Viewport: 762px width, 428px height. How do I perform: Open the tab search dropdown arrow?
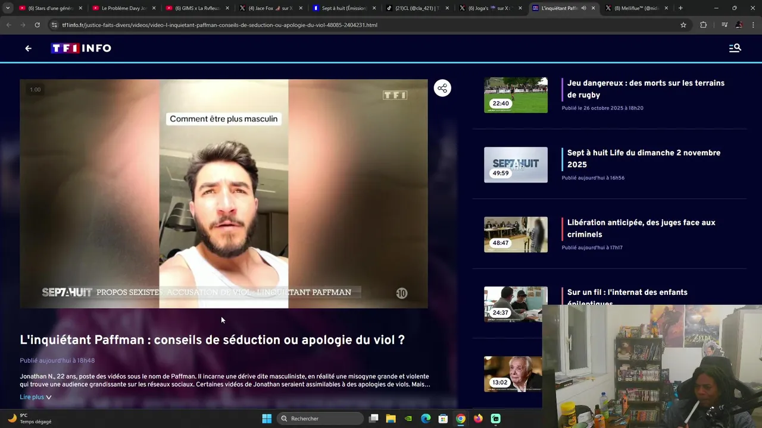[x=8, y=8]
